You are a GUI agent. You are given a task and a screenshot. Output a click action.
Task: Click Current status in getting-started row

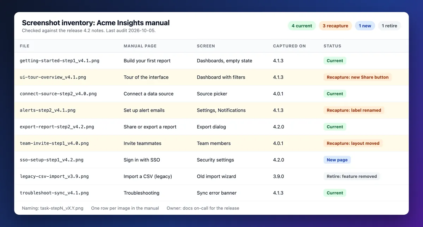point(335,61)
